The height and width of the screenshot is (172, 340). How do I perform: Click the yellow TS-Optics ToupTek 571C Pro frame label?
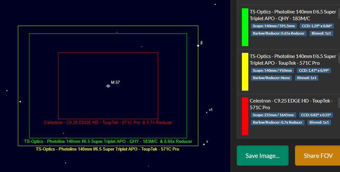tap(107, 149)
